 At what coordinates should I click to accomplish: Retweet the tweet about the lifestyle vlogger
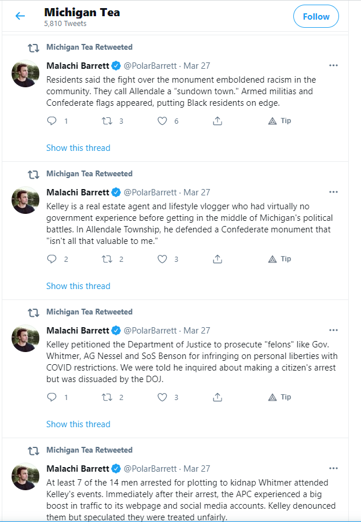107,259
